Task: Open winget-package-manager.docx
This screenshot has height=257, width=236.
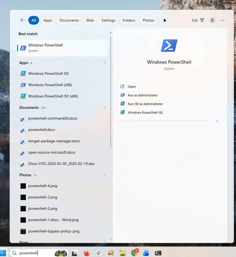Action: tap(63, 141)
